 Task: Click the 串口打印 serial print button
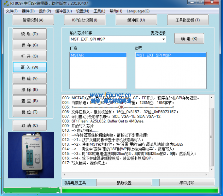pos(187,183)
